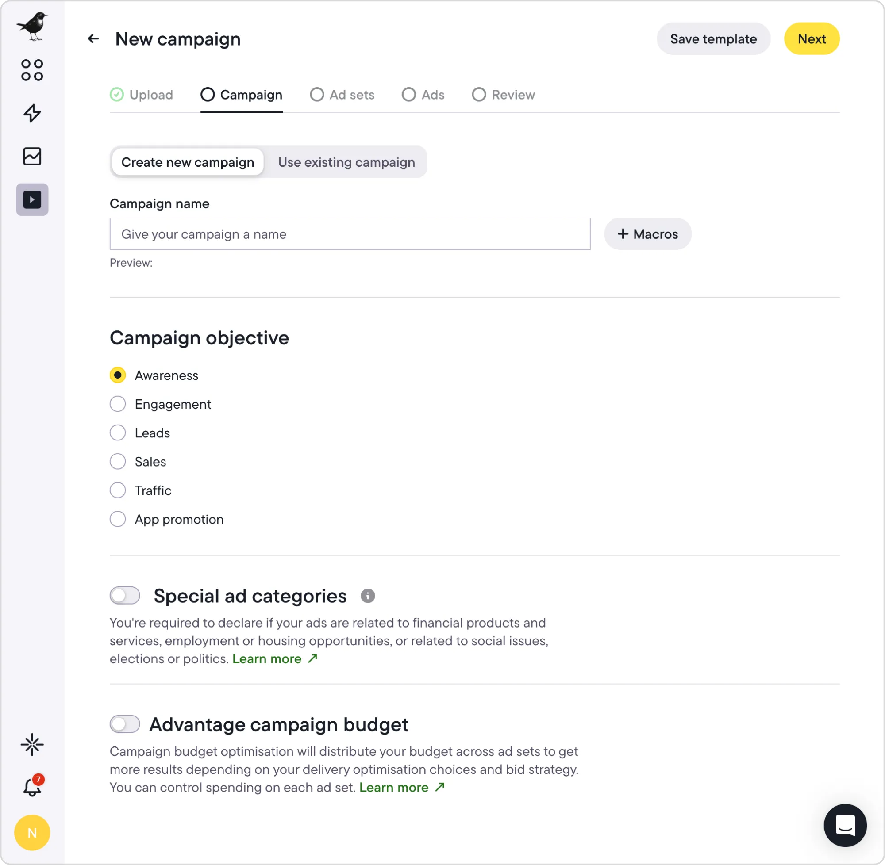Viewport: 885px width, 865px height.
Task: Select the Awareness radio button
Action: point(118,375)
